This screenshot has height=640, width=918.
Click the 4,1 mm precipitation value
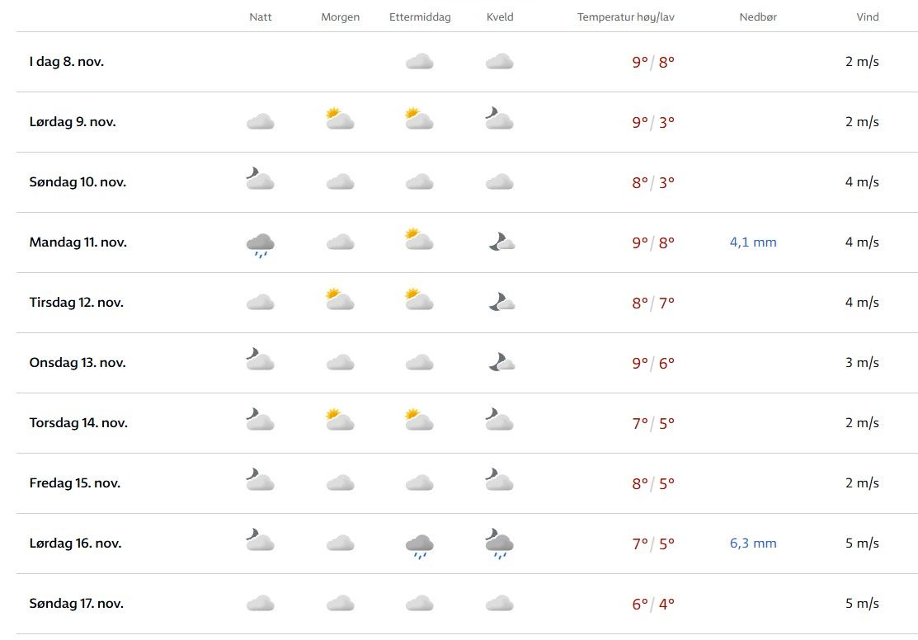753,242
